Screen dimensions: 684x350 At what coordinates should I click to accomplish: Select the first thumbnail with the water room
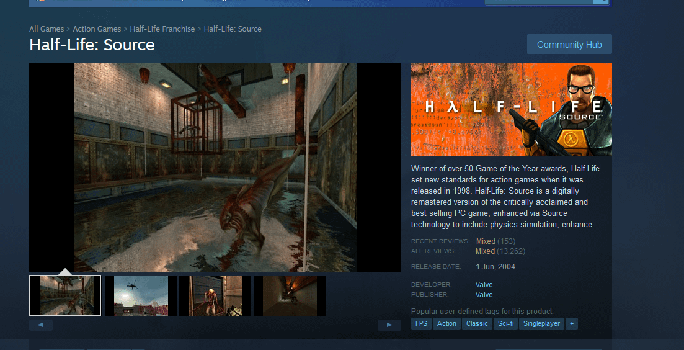(65, 295)
